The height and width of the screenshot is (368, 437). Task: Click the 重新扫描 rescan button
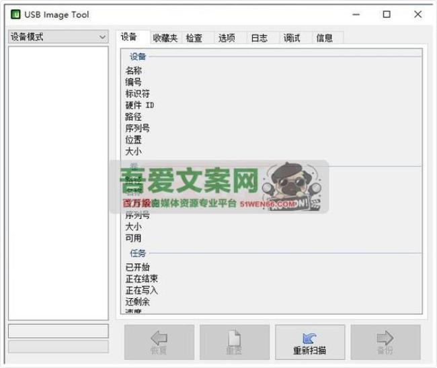coord(310,342)
